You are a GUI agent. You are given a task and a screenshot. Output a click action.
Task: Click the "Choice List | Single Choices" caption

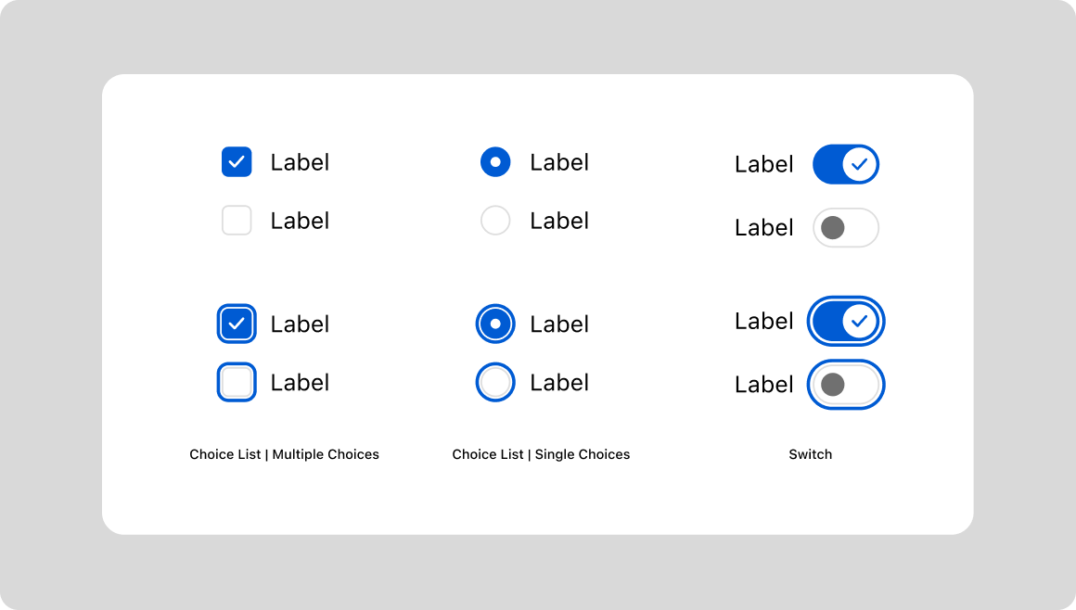pos(541,454)
